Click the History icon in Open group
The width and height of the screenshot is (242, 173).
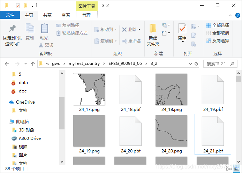pyautogui.click(x=194, y=44)
